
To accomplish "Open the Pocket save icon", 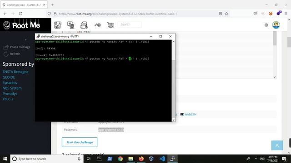I will click(x=255, y=14).
